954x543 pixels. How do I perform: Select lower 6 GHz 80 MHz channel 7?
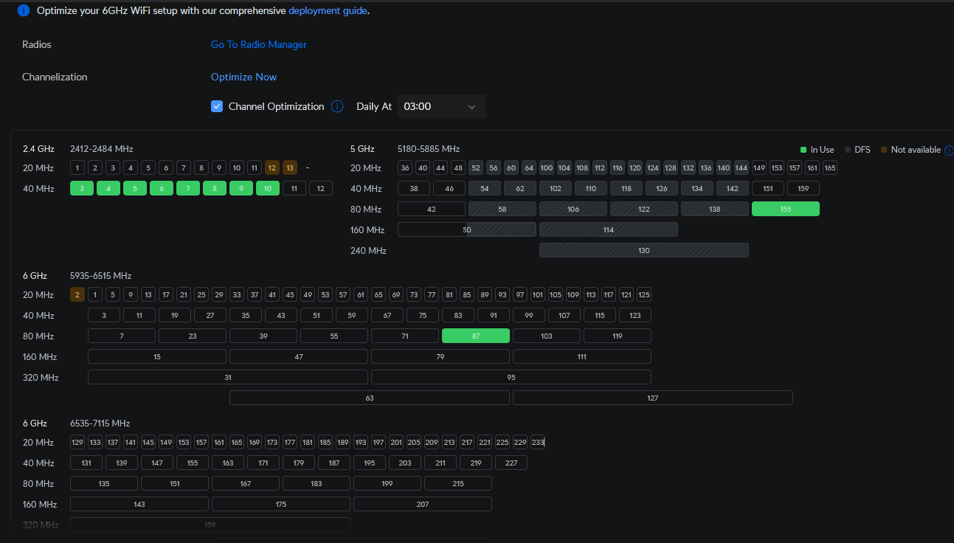[122, 336]
